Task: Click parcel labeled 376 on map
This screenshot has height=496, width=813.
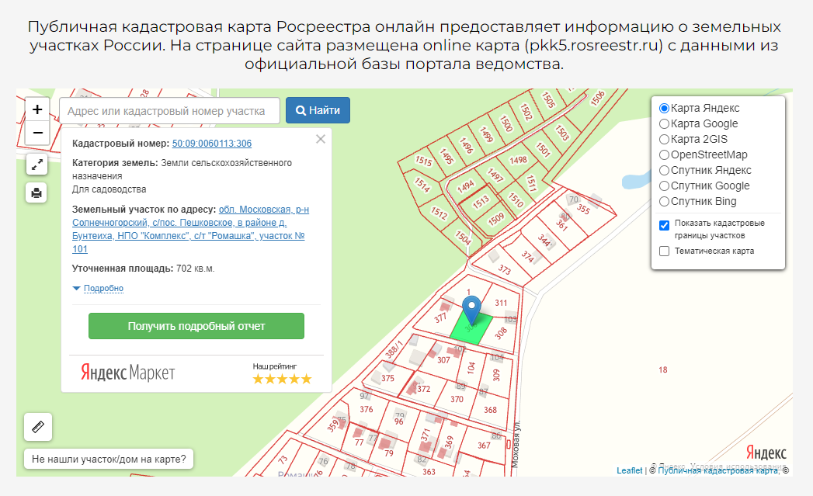Action: [367, 409]
